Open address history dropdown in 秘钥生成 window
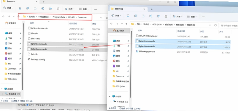238x111 pixels. point(210,25)
